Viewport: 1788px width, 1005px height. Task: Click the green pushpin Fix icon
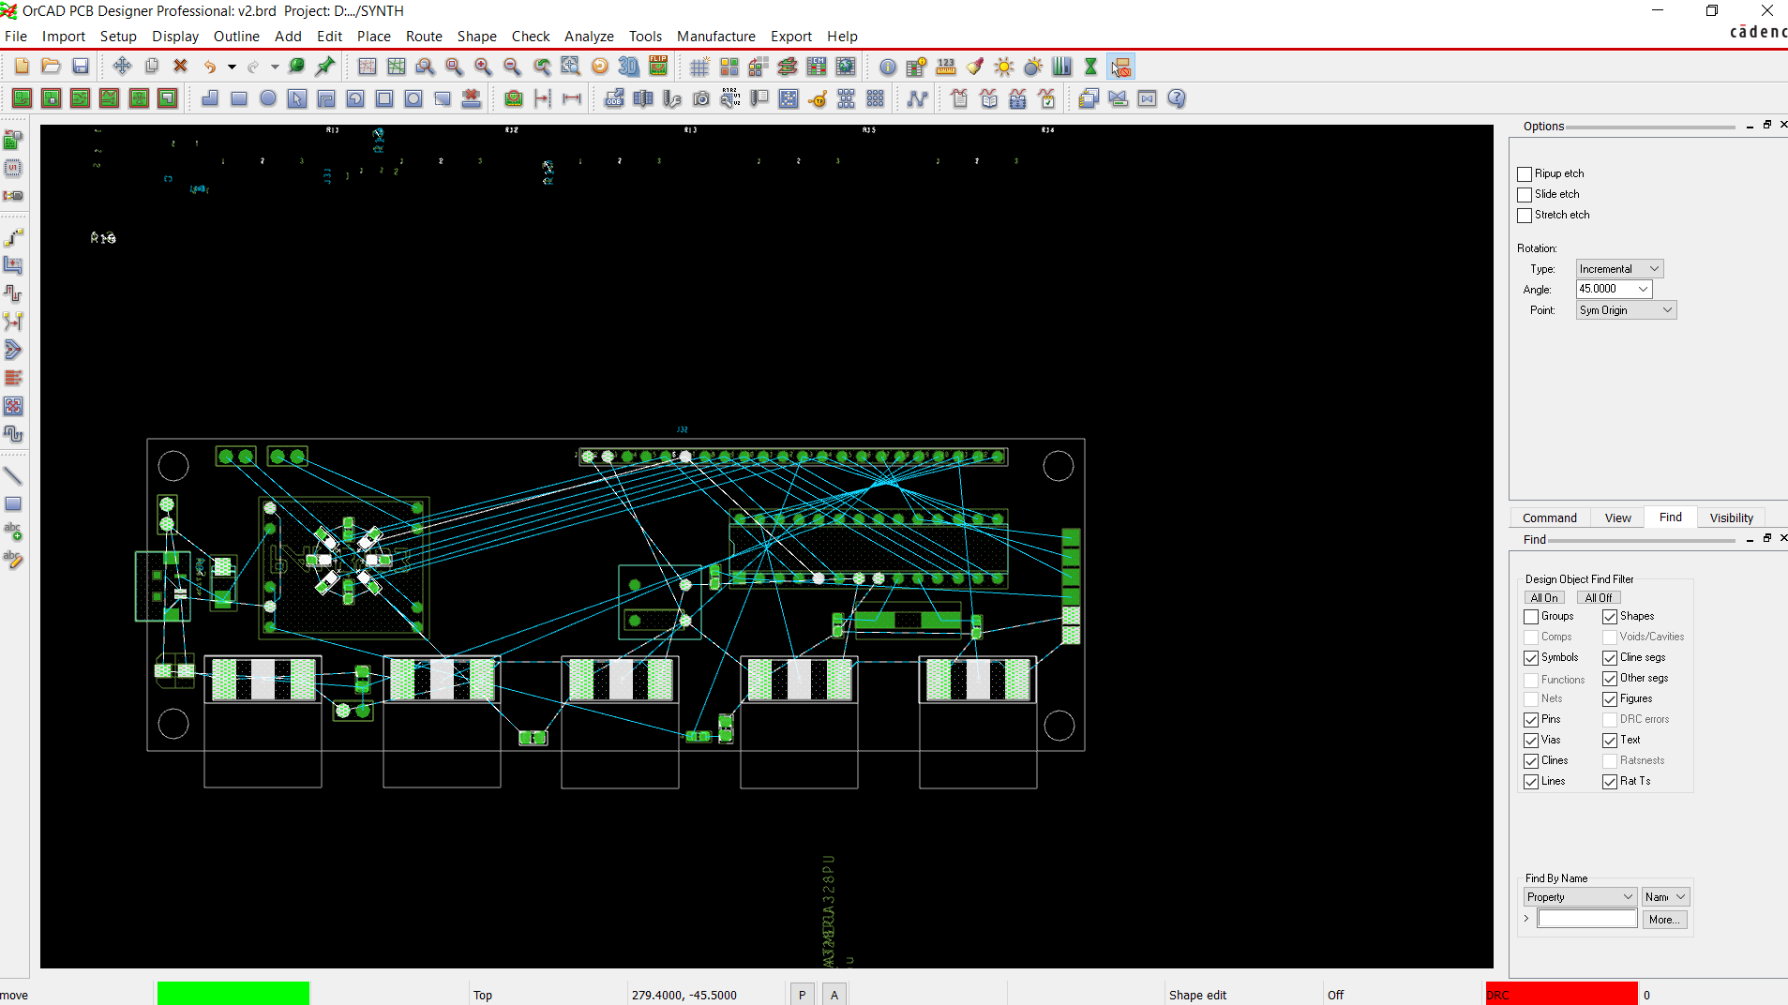coord(325,67)
